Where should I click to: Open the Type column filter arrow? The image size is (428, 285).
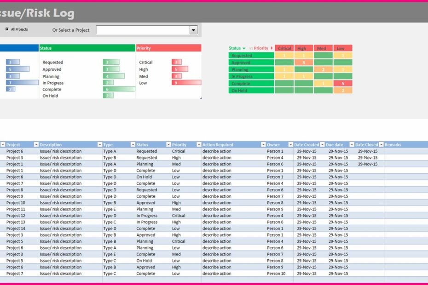pos(133,145)
